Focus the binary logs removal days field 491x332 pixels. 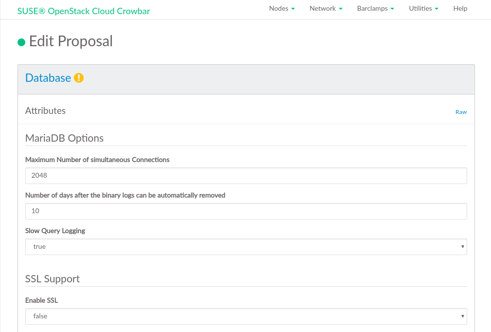tap(246, 211)
